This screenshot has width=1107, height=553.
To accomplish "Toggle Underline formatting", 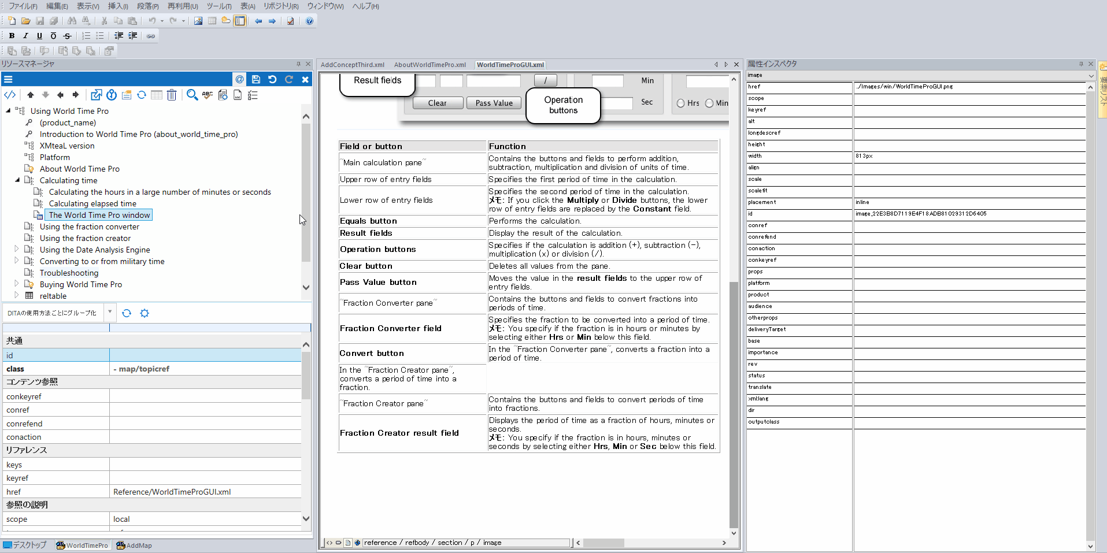I will (39, 36).
